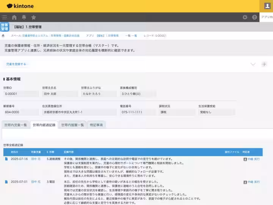Click postal code value 604-0000

click(21, 112)
